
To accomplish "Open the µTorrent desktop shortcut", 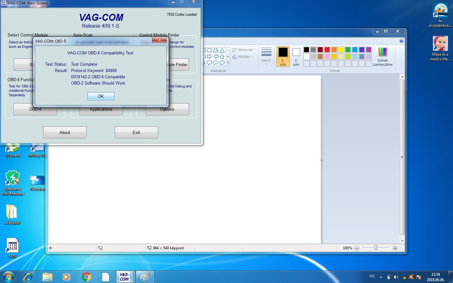I will click(13, 150).
